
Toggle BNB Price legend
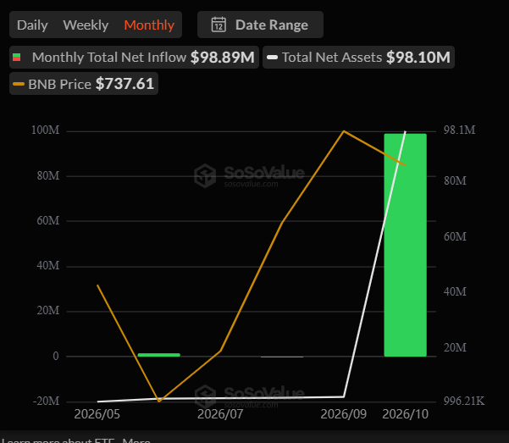[84, 84]
